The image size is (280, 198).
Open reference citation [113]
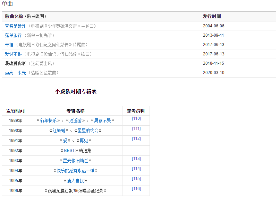point(136,159)
